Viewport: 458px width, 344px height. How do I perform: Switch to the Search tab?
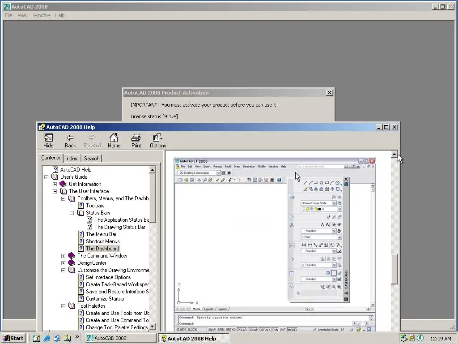[x=92, y=158]
